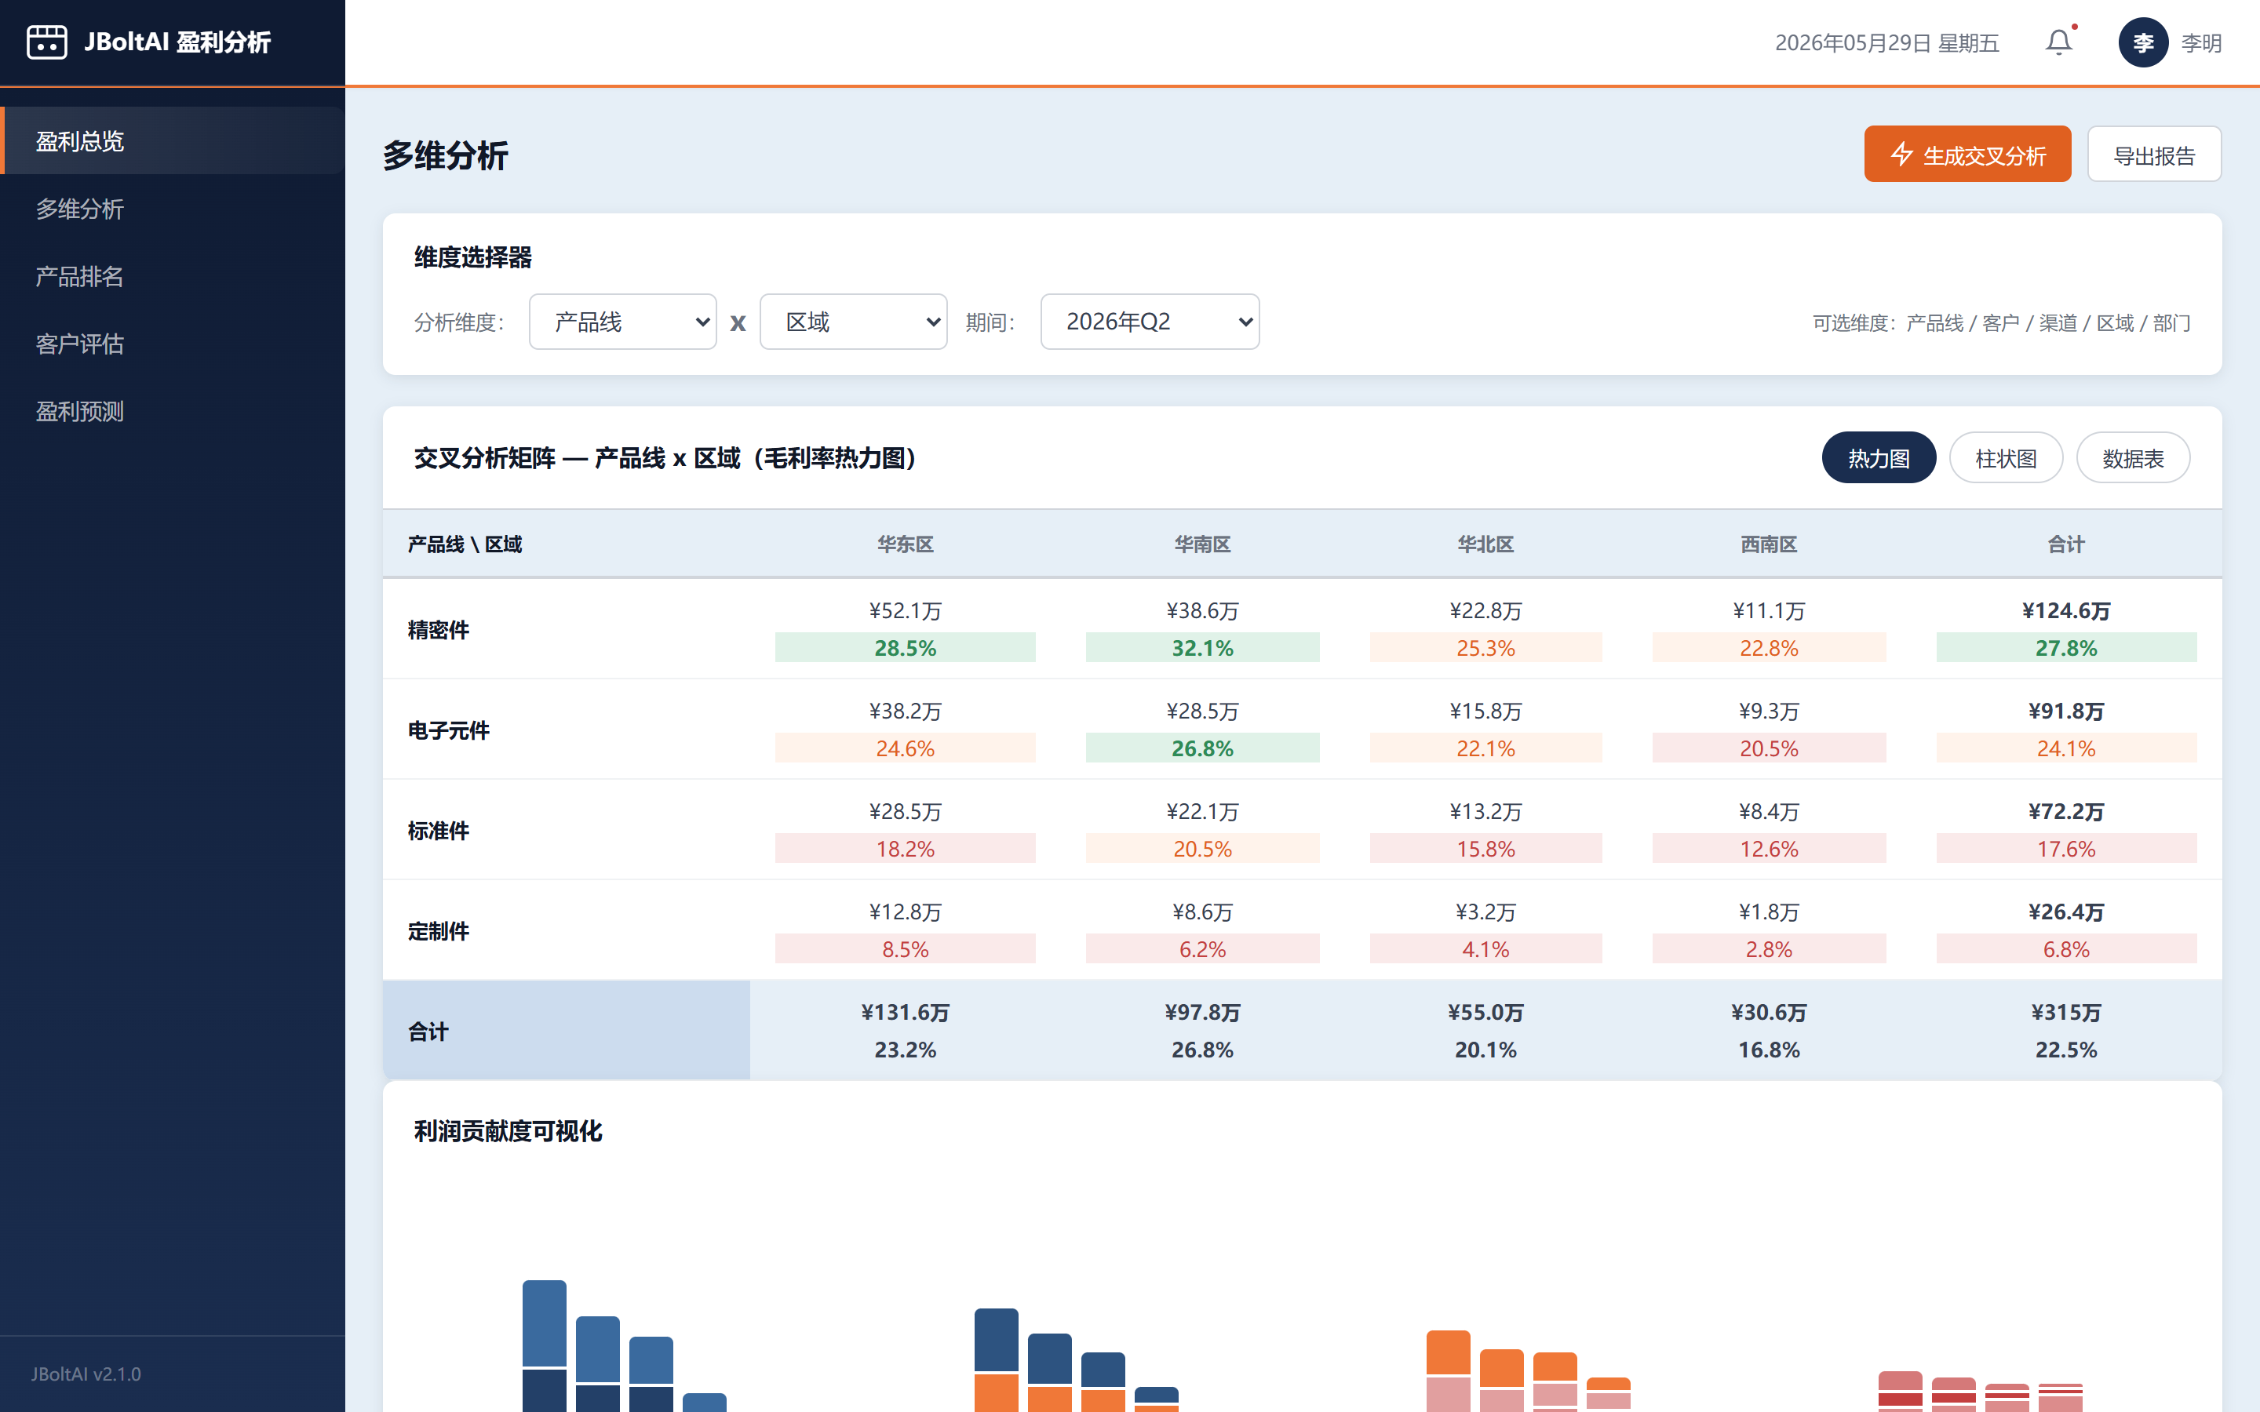
Task: Switch to the 数据表 view
Action: (x=2132, y=457)
